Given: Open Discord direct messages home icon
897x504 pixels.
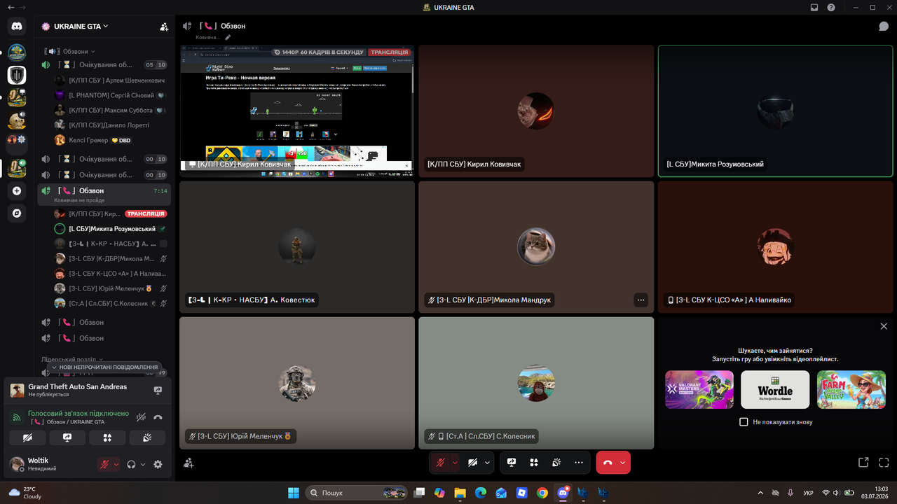Looking at the screenshot, I should pyautogui.click(x=17, y=27).
